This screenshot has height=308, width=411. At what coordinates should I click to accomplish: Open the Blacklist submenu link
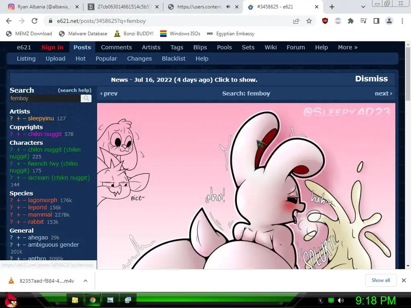click(173, 59)
